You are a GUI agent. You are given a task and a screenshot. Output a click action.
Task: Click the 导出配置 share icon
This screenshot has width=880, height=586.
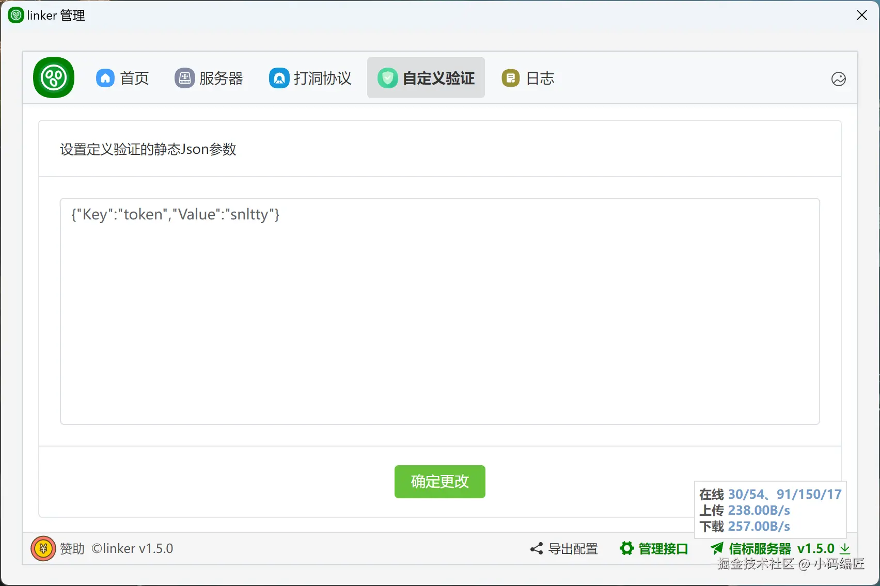coord(537,548)
